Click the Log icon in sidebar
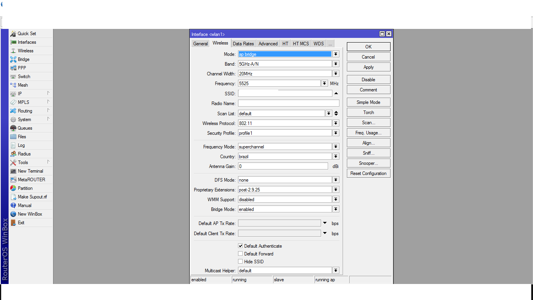 click(x=13, y=145)
